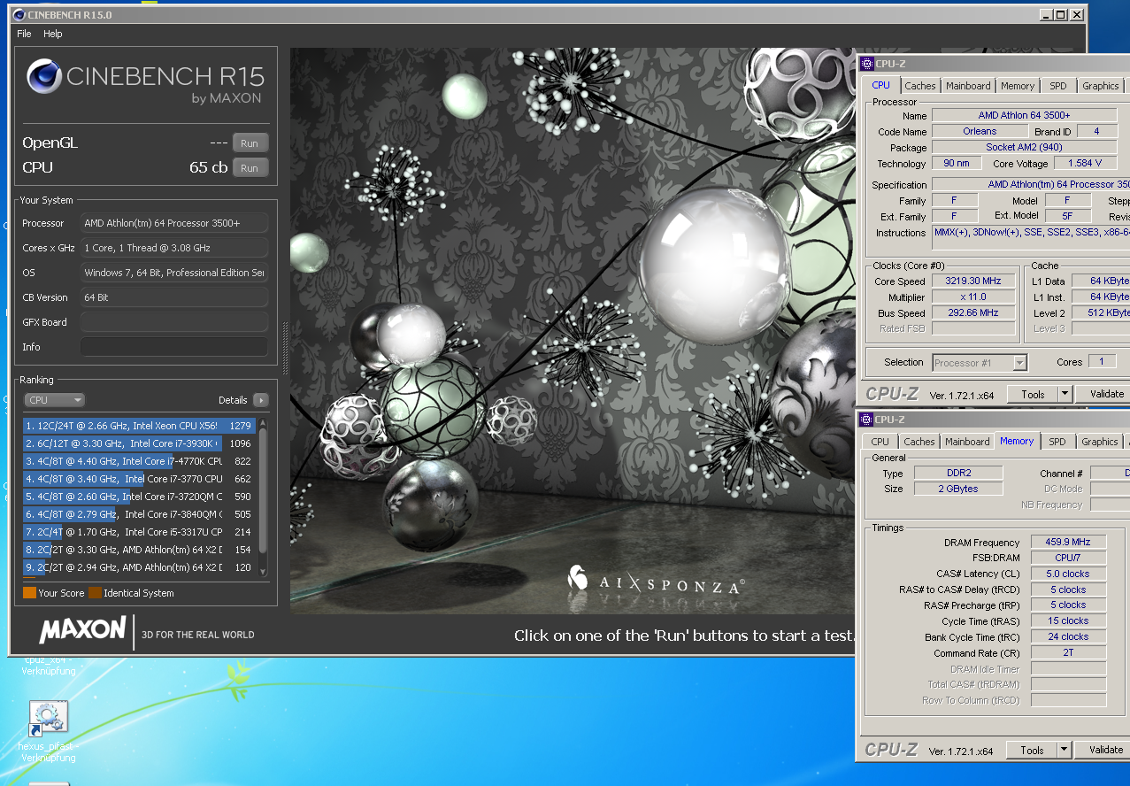This screenshot has height=786, width=1130.
Task: Switch to SPD tab in lower CPU-Z
Action: (1057, 442)
